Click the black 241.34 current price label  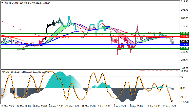tap(184, 41)
